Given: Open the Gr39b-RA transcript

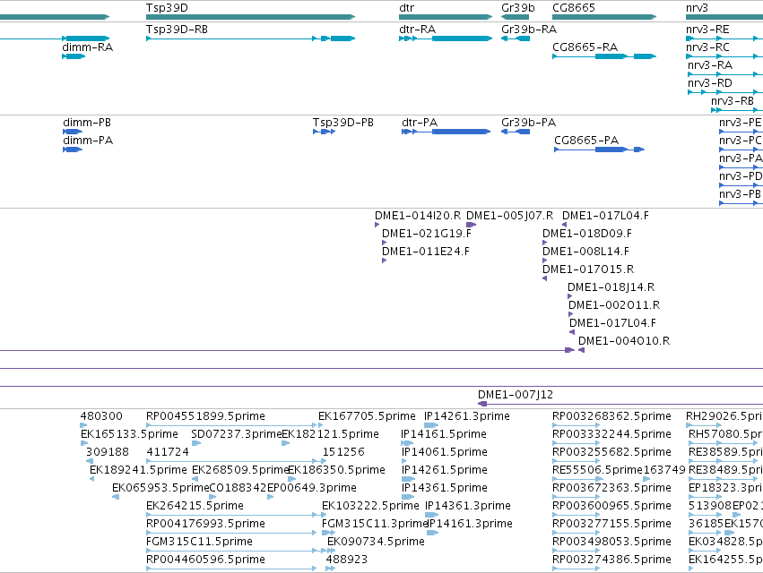Looking at the screenshot, I should click(528, 30).
